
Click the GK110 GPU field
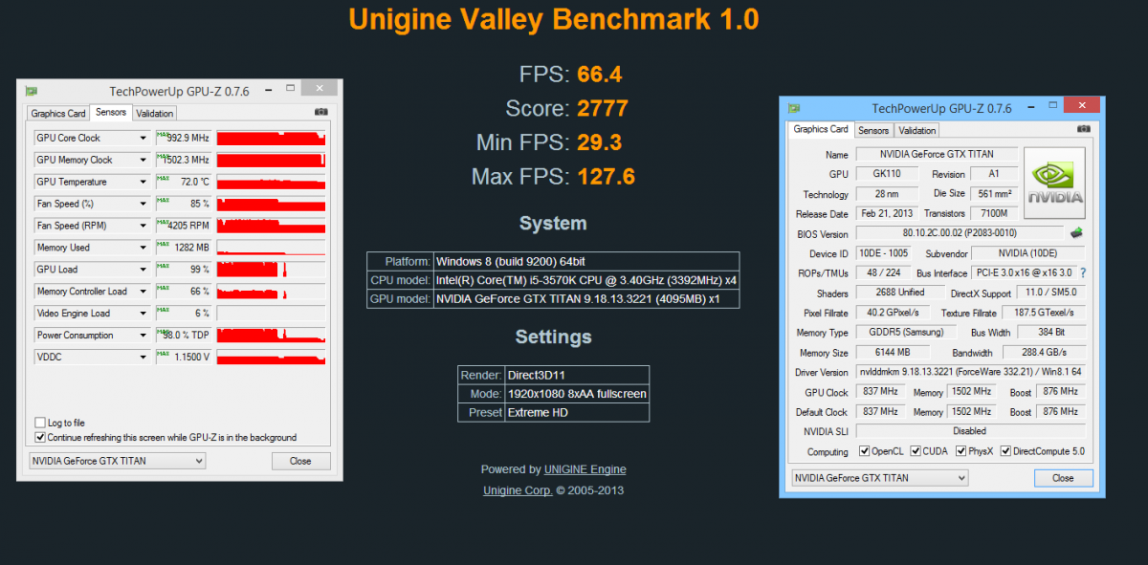pyautogui.click(x=887, y=174)
